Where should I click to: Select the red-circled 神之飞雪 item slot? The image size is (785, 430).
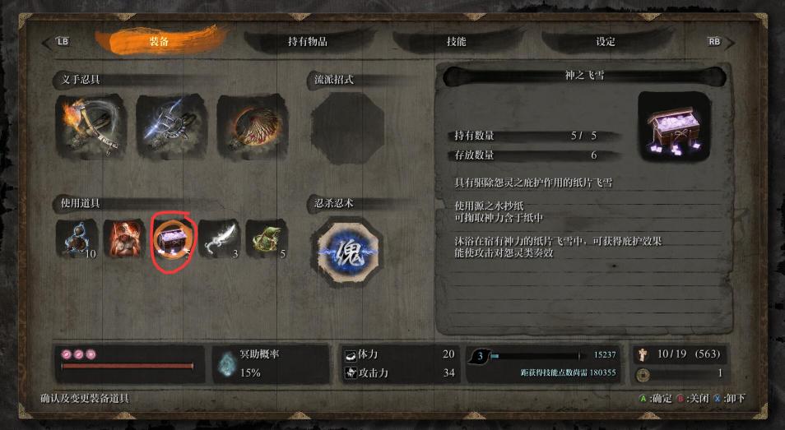pyautogui.click(x=172, y=239)
